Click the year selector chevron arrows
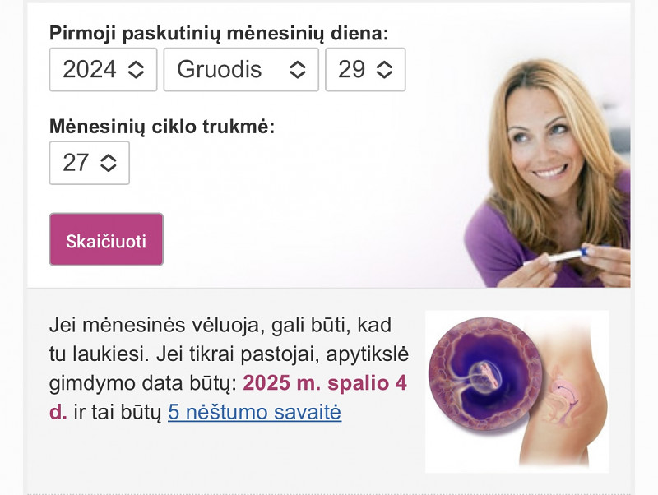This screenshot has height=495, width=658. tap(136, 70)
